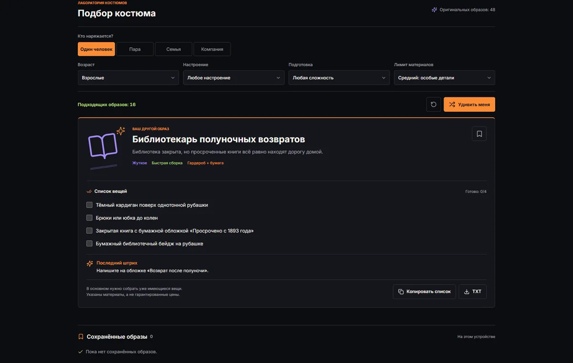Click the Копировать список button
Viewport: 573px width, 363px height.
[424, 292]
